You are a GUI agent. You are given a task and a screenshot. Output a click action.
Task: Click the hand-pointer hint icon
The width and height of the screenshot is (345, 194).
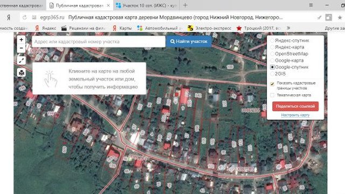(x=51, y=79)
